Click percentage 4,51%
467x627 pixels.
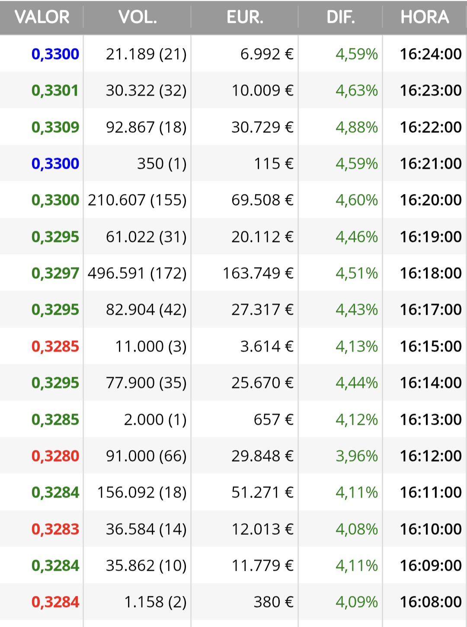(x=357, y=273)
